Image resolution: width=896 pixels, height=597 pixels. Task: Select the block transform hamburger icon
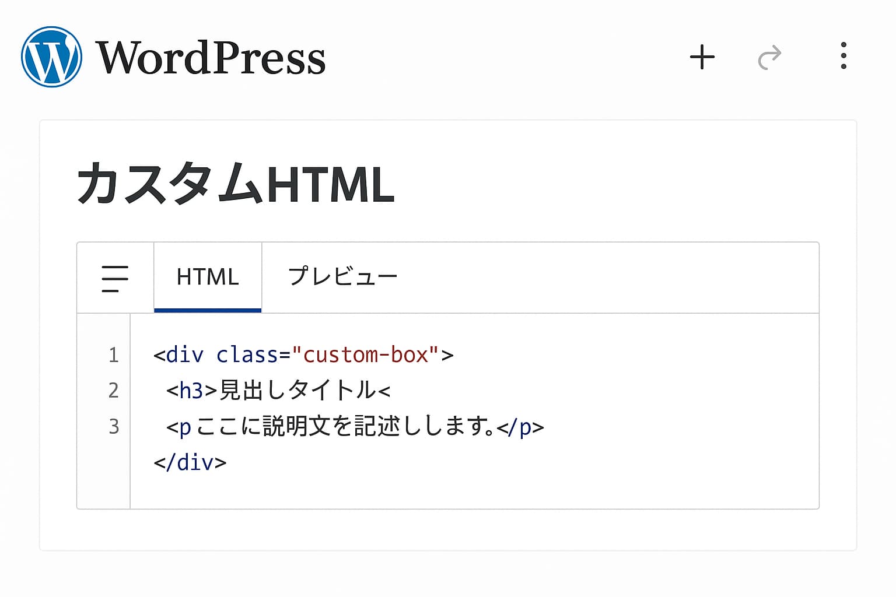pyautogui.click(x=114, y=278)
